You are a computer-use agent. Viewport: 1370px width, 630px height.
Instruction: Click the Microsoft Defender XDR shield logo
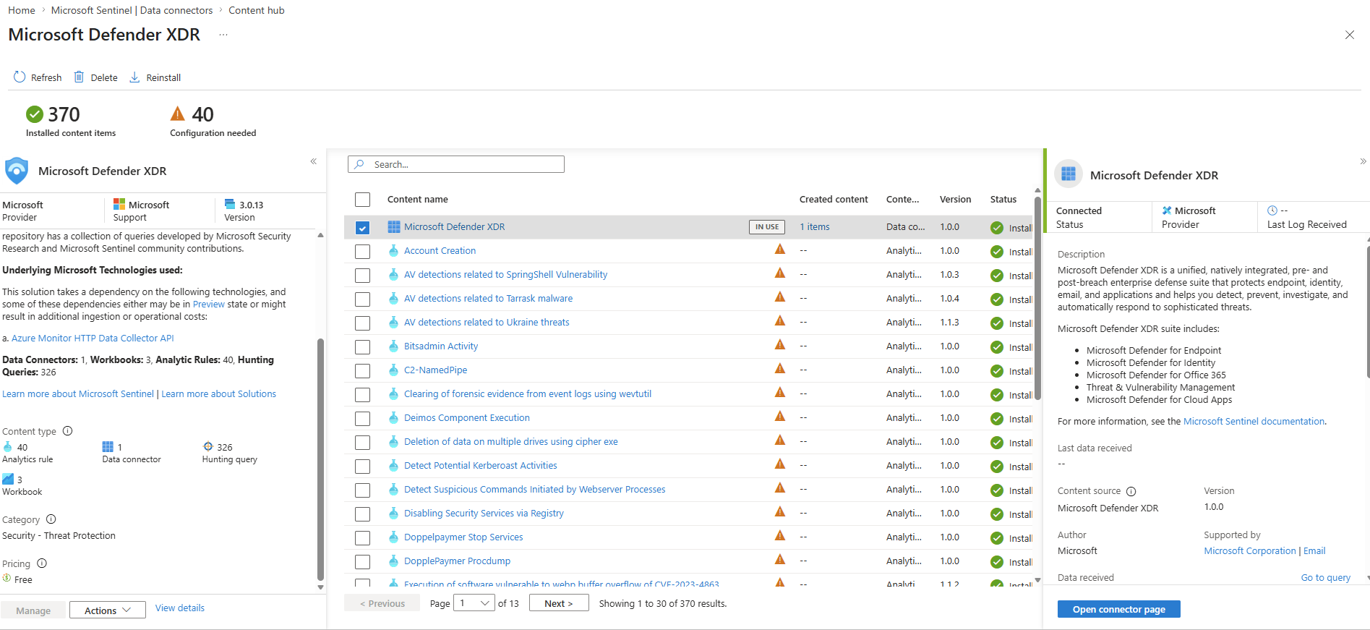coord(17,171)
